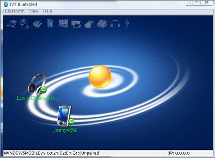Select the Dial-up Networking service icon
215x158 pixels.
24,24
